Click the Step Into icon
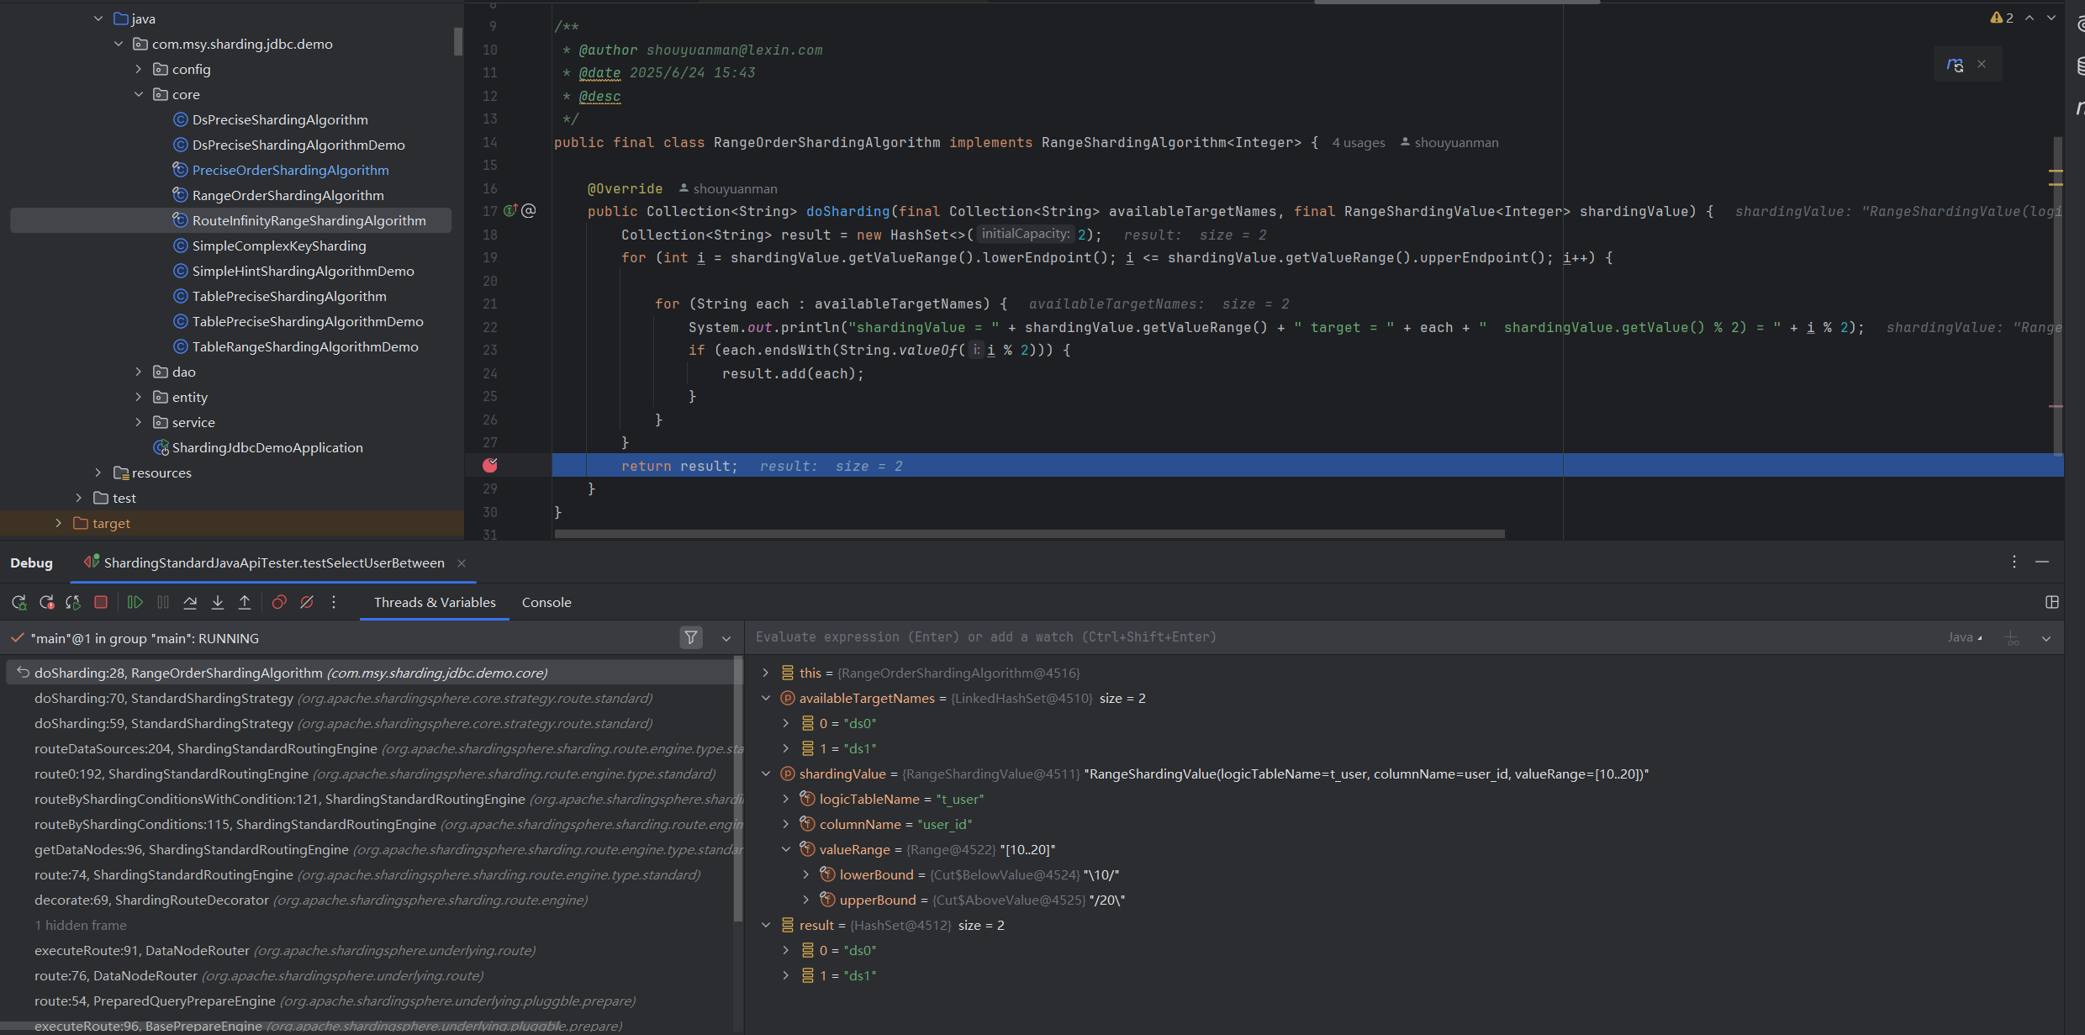 tap(218, 602)
